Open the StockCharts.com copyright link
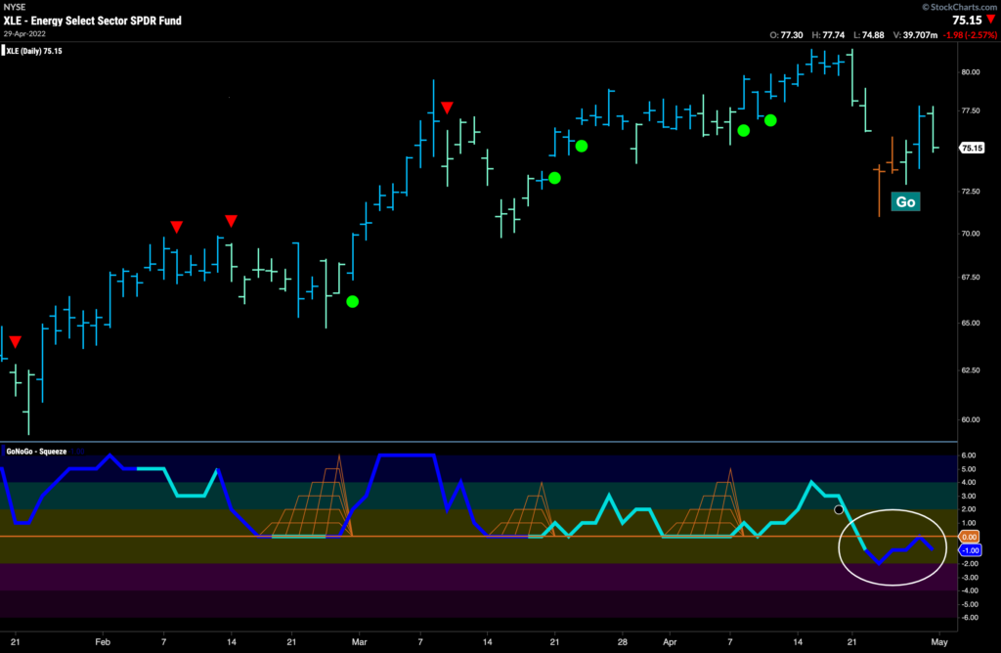The height and width of the screenshot is (653, 1001). 960,7
